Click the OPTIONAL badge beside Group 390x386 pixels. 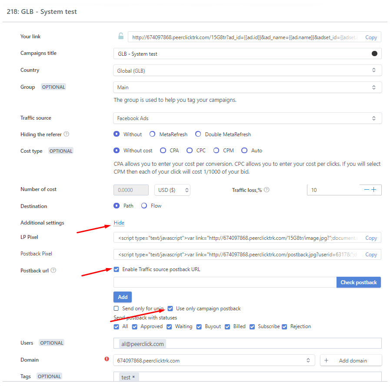(53, 87)
